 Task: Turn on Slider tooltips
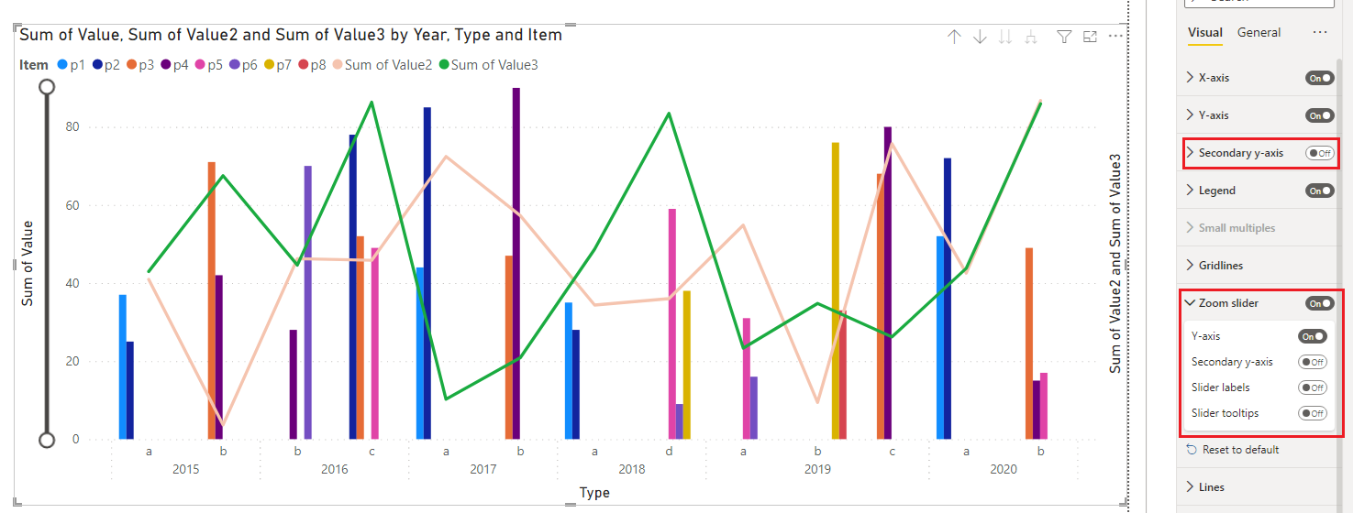pos(1313,413)
